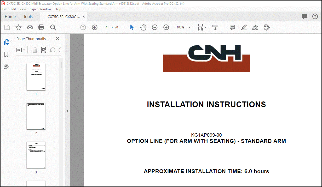Select the Highlight text pen tool
This screenshot has height=187, width=322.
tap(244, 27)
